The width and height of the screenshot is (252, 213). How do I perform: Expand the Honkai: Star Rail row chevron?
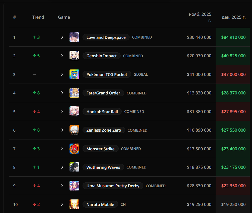[62, 112]
